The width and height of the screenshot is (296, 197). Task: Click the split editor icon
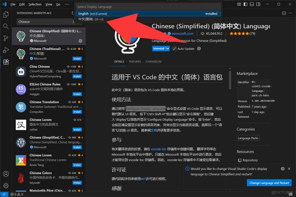(284, 13)
